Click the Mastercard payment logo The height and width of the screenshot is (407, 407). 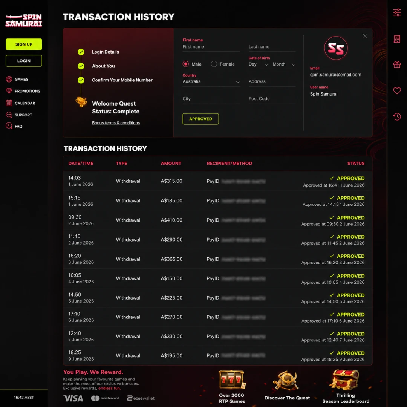pos(105,398)
